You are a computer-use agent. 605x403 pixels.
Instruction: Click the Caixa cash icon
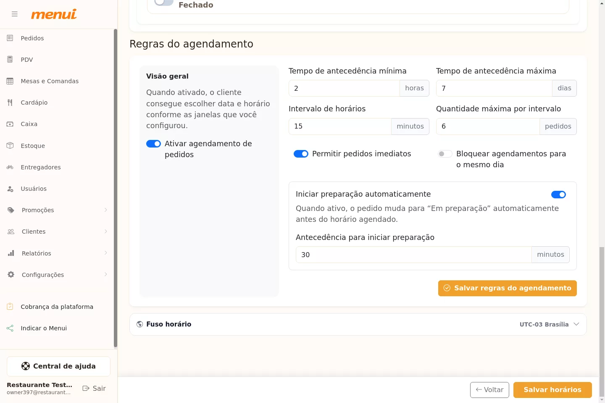tap(10, 124)
